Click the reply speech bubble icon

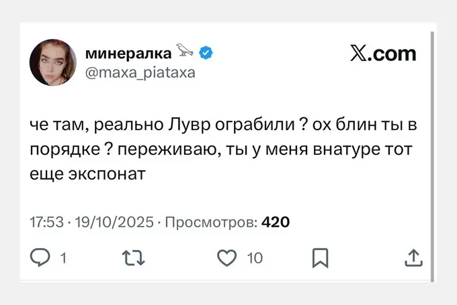pos(42,257)
